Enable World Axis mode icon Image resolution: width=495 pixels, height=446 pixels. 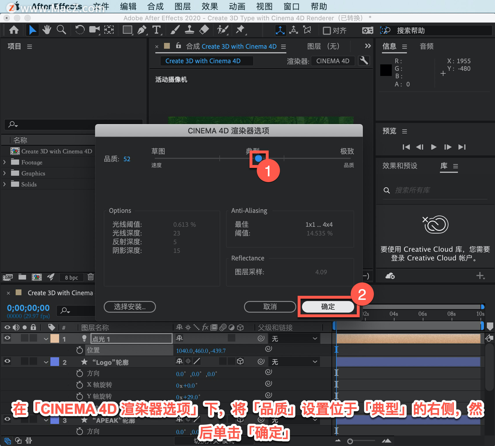294,30
